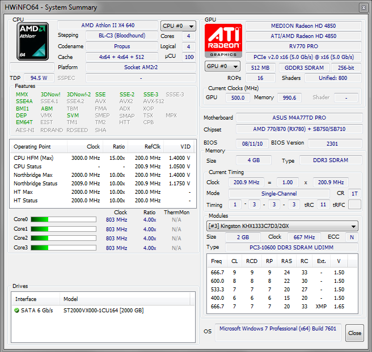Click the Socket AM2r2 platform field

(x=141, y=67)
